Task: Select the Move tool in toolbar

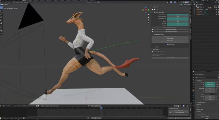Action: [1, 14]
